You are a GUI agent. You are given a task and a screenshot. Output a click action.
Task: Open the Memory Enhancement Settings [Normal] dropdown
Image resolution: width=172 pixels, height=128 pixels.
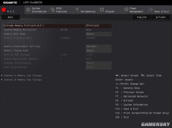point(99,46)
